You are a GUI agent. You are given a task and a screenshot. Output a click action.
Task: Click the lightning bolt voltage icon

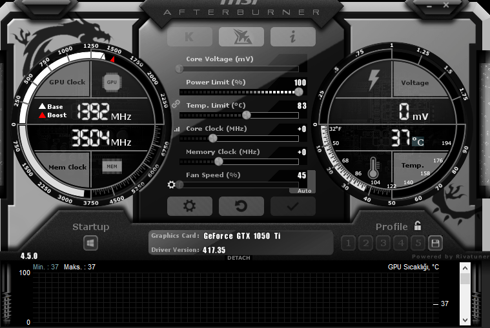pos(374,80)
